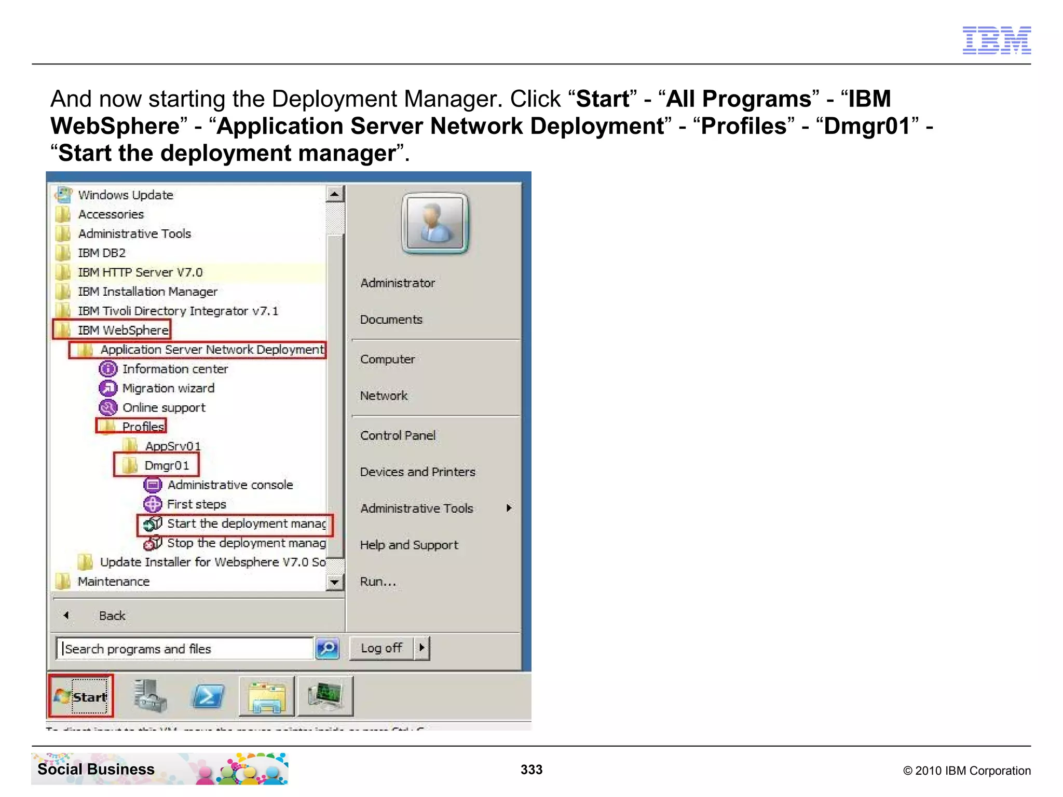Screen dimensions: 1063x797
Task: Open Help and Support
Action: click(410, 545)
